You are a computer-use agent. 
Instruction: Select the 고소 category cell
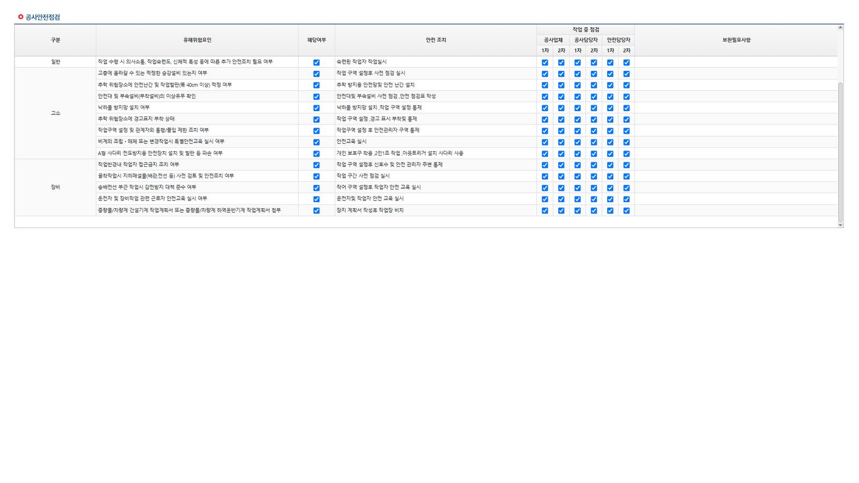click(55, 113)
